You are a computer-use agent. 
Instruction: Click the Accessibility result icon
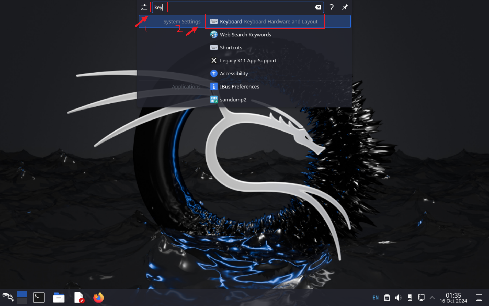(214, 73)
